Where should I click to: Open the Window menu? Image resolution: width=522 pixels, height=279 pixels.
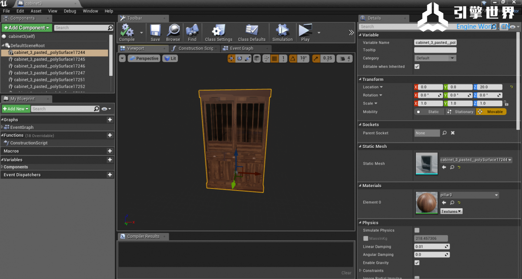coord(90,11)
